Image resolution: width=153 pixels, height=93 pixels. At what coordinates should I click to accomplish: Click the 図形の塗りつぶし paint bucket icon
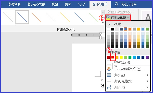(108, 12)
